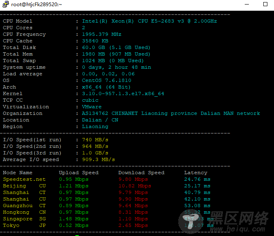The height and width of the screenshot is (236, 274).
Task: Select the region value Liaoning
Action: tap(95, 126)
